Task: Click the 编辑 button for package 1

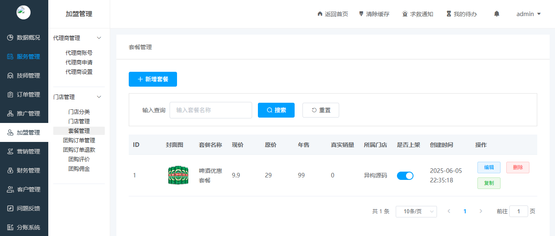Action: pyautogui.click(x=489, y=168)
